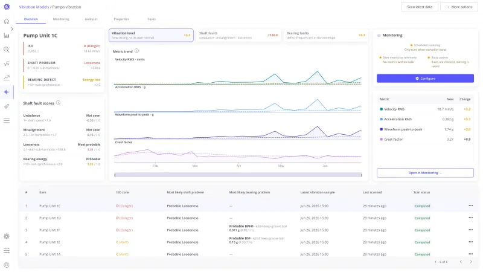Open the Home icon in sidebar
This screenshot has height=272, width=483.
pos(7,21)
